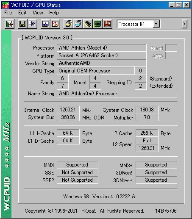The image size is (192, 219).
Task: Click the empty Brand field box
Action: click(x=171, y=48)
